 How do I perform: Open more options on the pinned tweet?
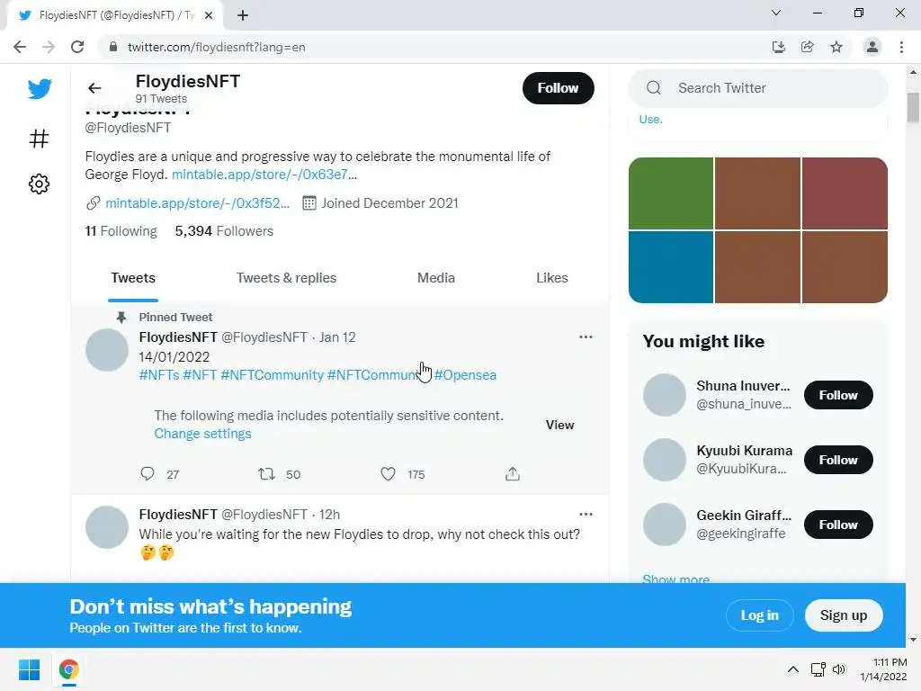point(586,337)
